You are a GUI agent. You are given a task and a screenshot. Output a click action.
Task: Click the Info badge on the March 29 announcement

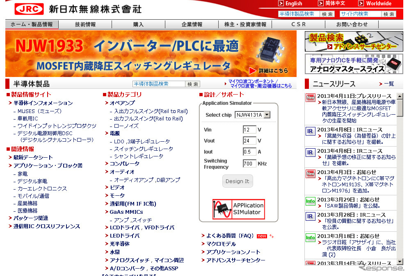(x=310, y=201)
